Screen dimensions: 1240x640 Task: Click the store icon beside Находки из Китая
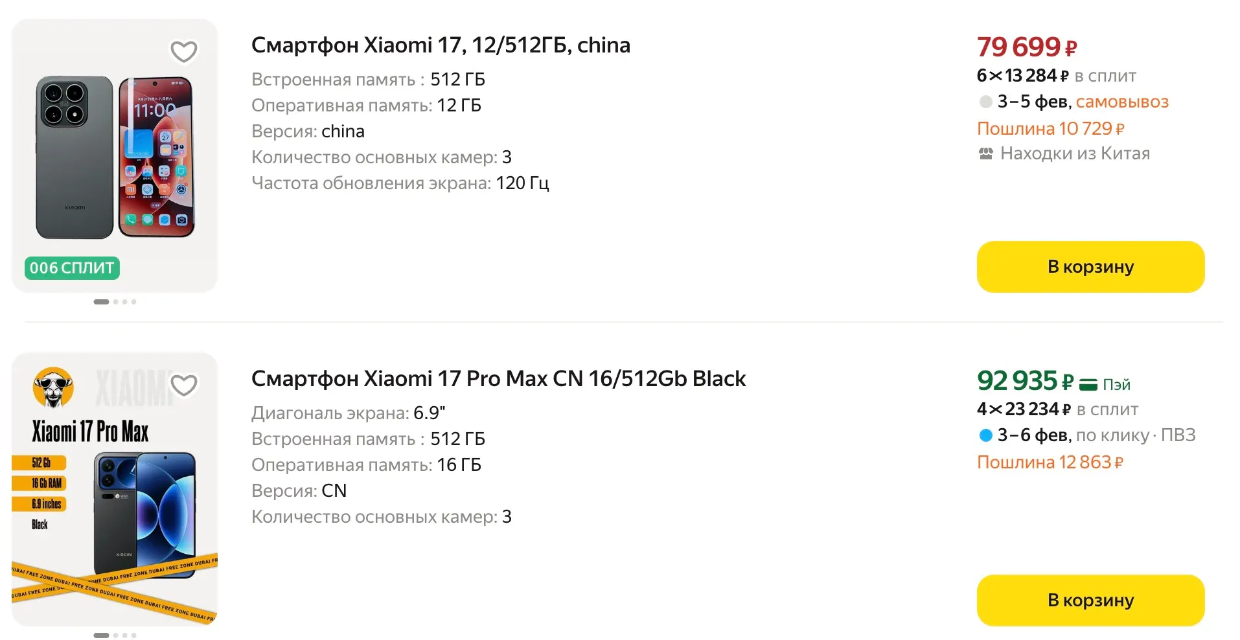coord(985,154)
